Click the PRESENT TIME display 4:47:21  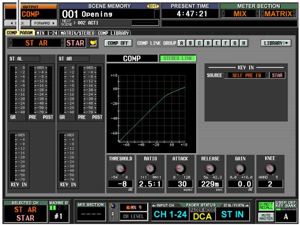pyautogui.click(x=192, y=14)
